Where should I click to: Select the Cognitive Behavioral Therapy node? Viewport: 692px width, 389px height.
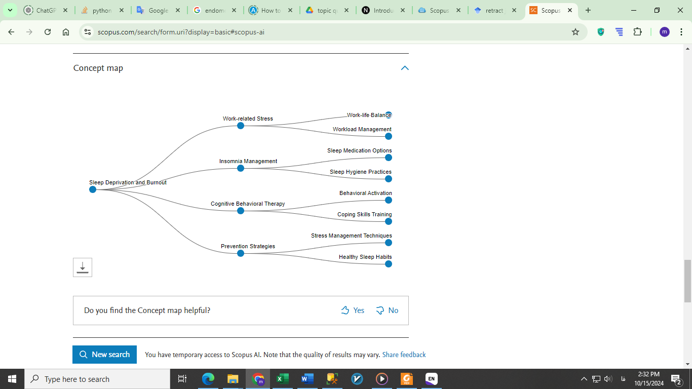pos(241,211)
